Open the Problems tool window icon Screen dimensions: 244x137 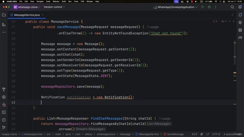[4, 120]
